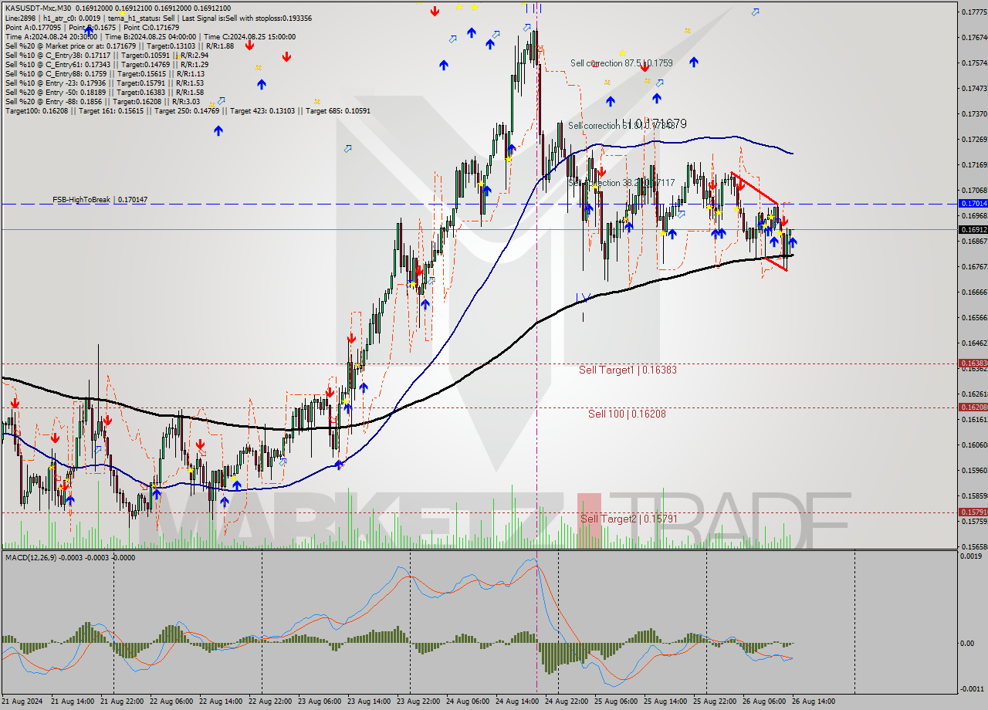Click the 0.17269 price axis label
The image size is (988, 710).
click(x=973, y=139)
